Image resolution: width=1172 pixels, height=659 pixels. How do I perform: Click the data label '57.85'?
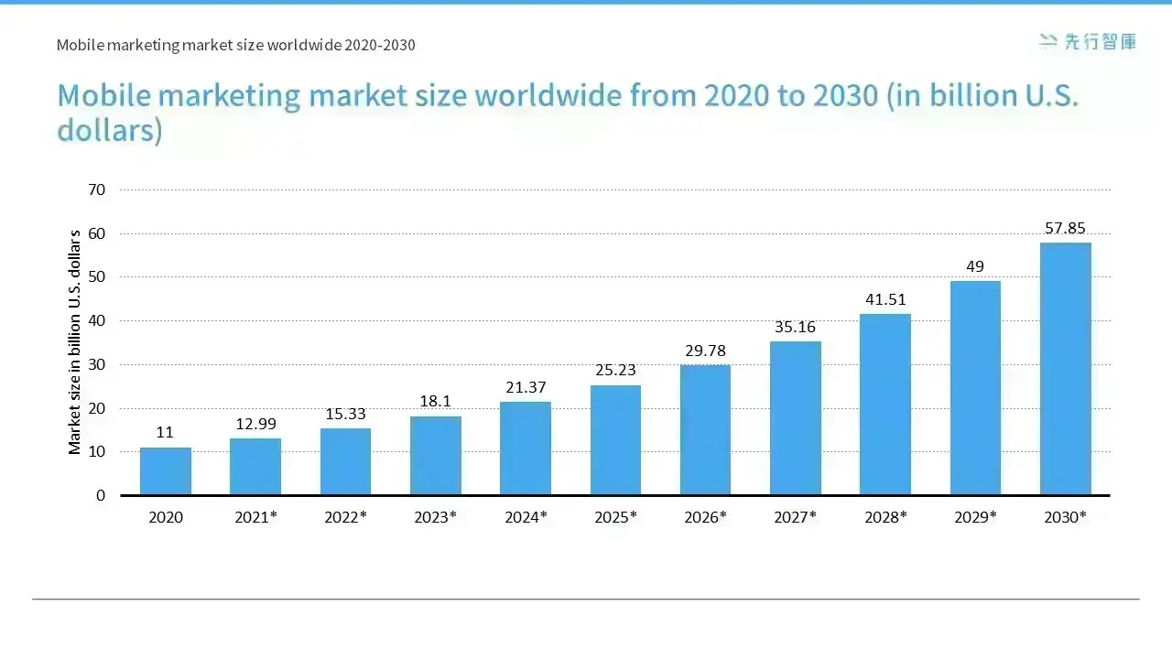coord(1065,228)
